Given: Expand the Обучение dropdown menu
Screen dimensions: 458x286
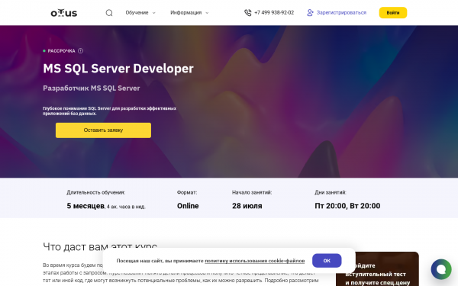Looking at the screenshot, I should click(x=140, y=12).
